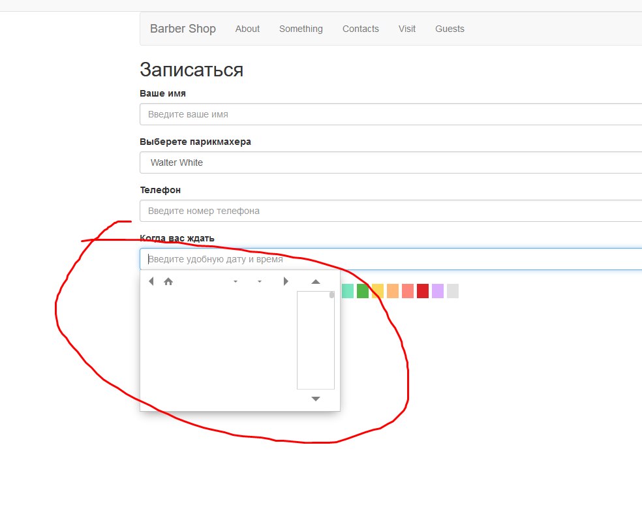
Task: Open the Visit menu item
Action: pyautogui.click(x=407, y=29)
